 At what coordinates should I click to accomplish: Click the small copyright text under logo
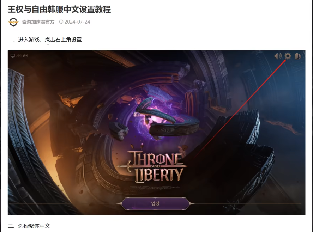point(155,188)
